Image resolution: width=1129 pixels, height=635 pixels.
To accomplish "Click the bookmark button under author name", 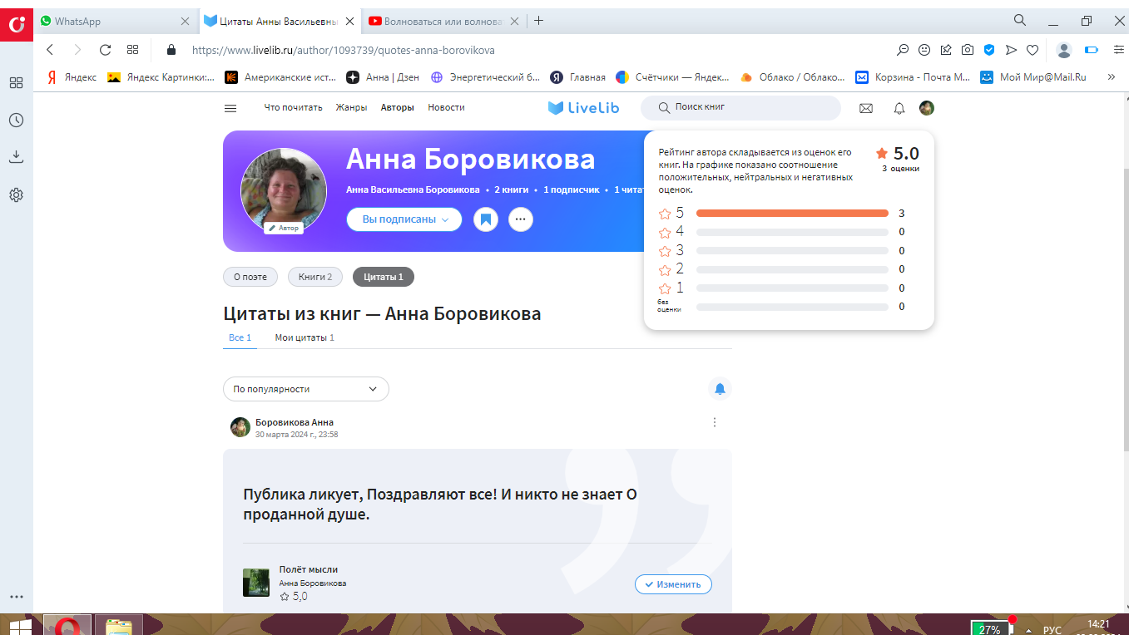I will click(x=486, y=219).
